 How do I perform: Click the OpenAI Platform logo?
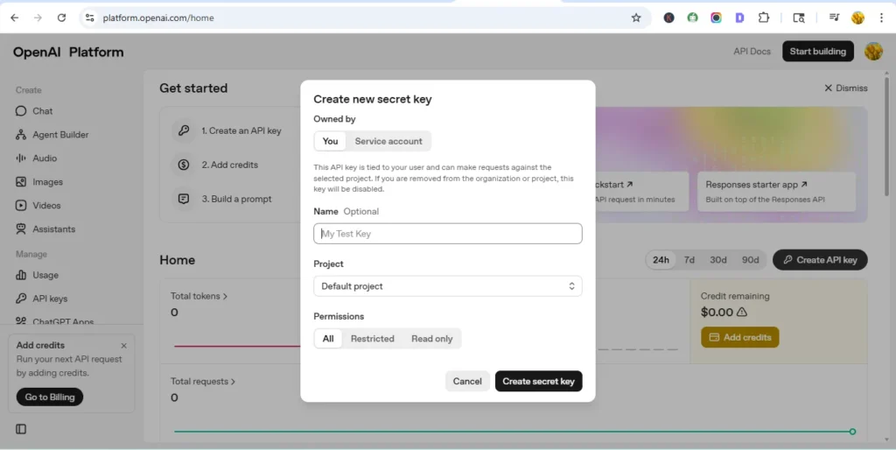68,52
